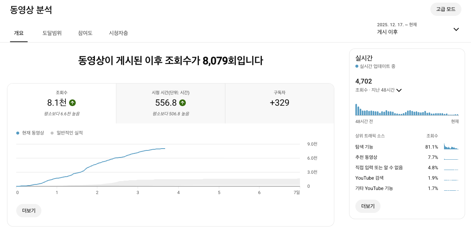The height and width of the screenshot is (231, 471).
Task: Switch to the 도달범위 tab
Action: [52, 33]
